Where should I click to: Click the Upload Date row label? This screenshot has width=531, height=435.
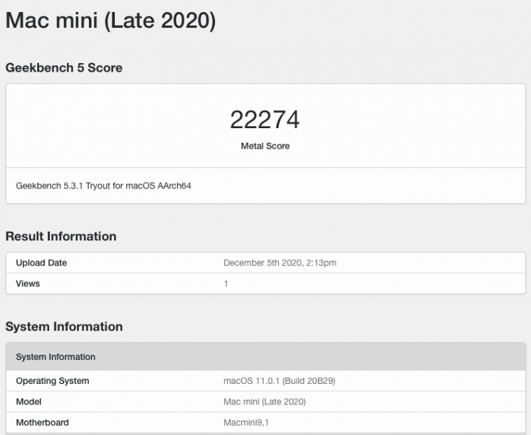click(41, 262)
